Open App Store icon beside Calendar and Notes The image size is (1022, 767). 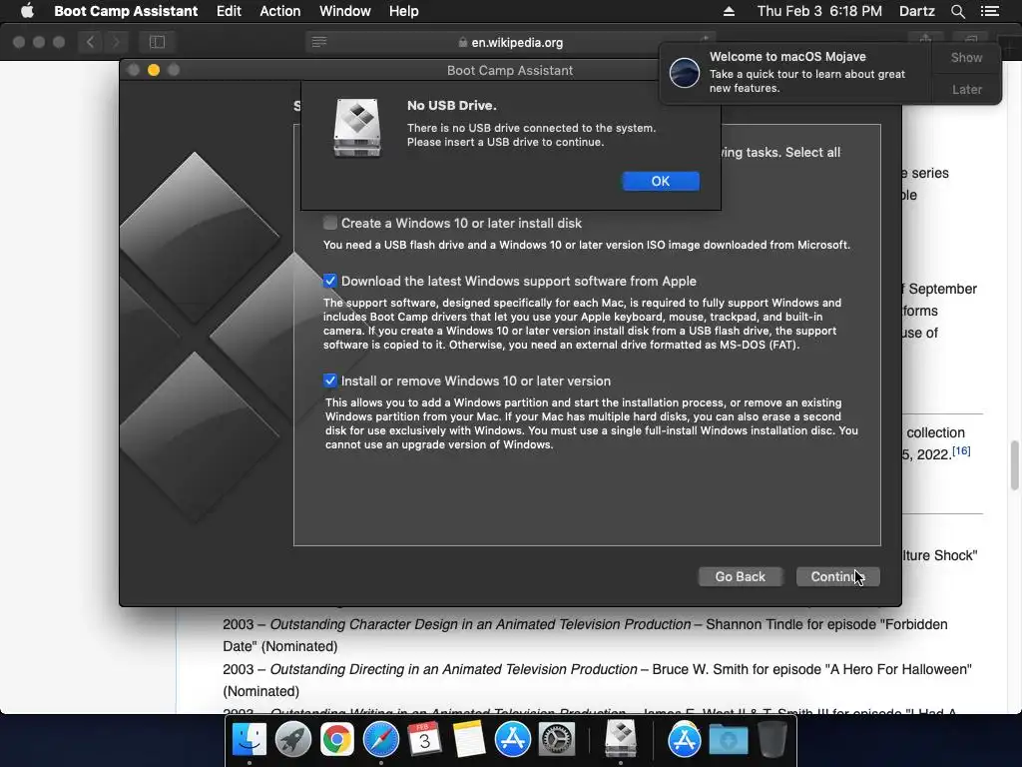point(512,740)
